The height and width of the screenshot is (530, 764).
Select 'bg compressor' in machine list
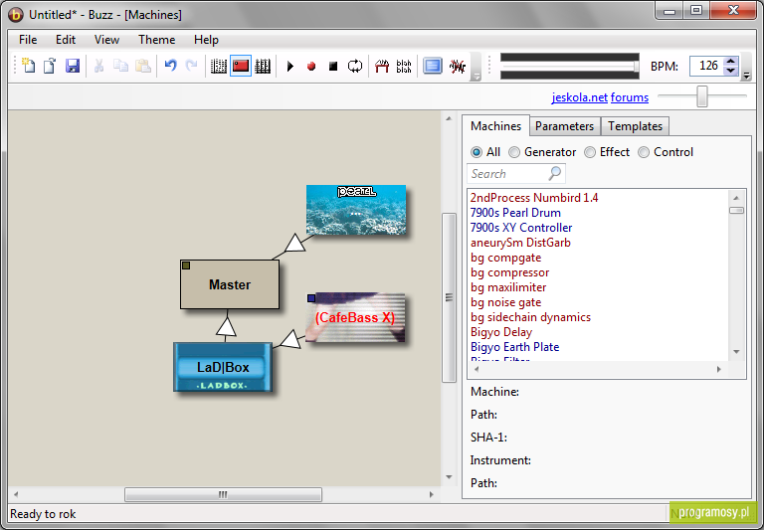pyautogui.click(x=509, y=272)
